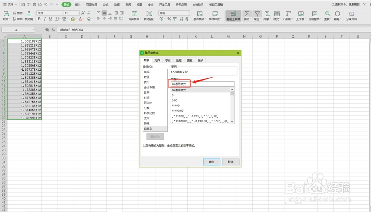Open Conditional Formatting (条件格式)
Viewport: 371px width, 212px height.
(200, 16)
